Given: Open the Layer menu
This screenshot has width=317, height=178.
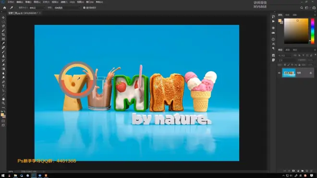Looking at the screenshot, I should pos(37,2).
